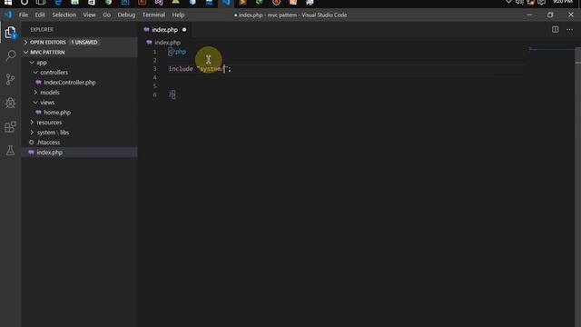Expand the OPEN EDITORS section

click(x=25, y=43)
